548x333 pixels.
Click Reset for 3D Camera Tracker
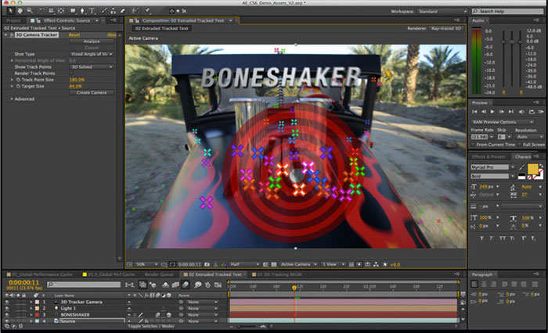click(x=74, y=35)
